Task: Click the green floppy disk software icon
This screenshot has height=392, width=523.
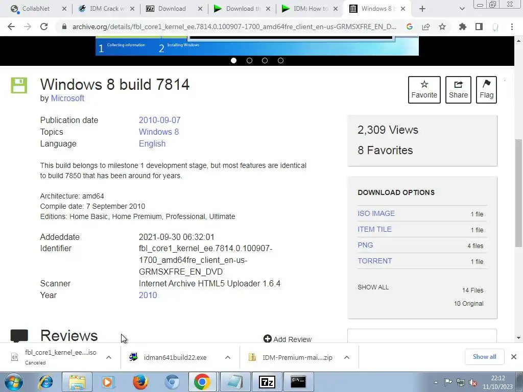Action: click(x=19, y=85)
